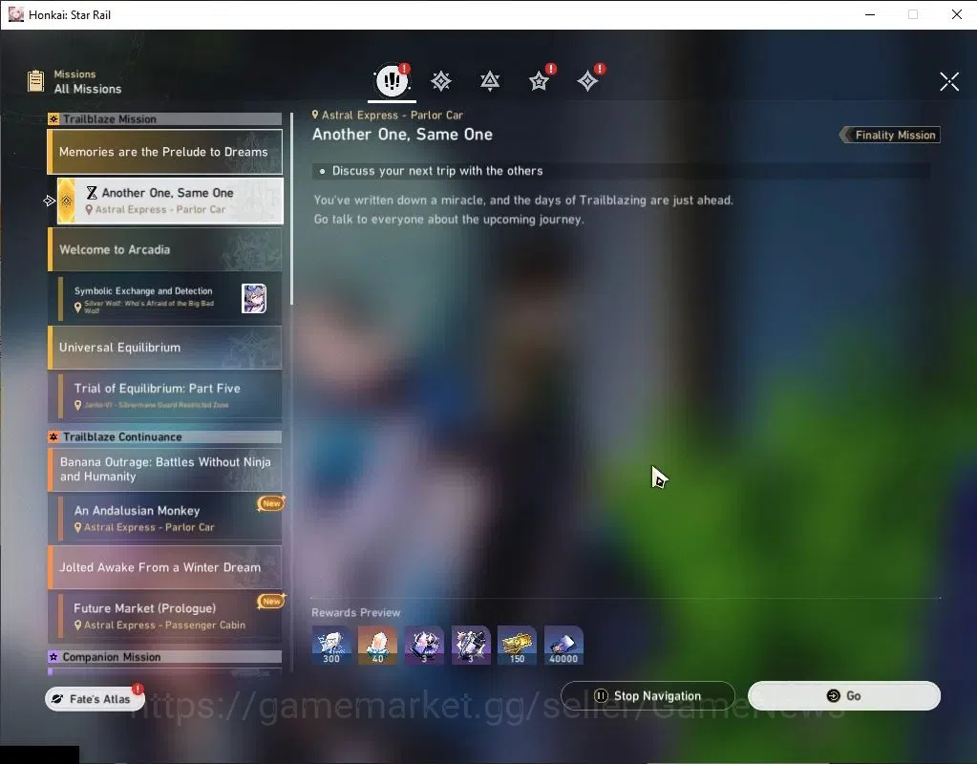977x764 pixels.
Task: Open the second mission category tab icon
Action: click(x=441, y=81)
